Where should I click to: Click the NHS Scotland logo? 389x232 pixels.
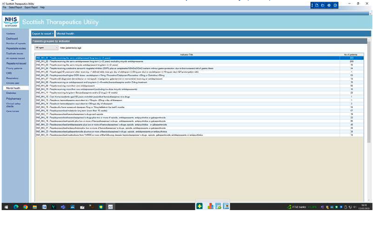pyautogui.click(x=11, y=22)
